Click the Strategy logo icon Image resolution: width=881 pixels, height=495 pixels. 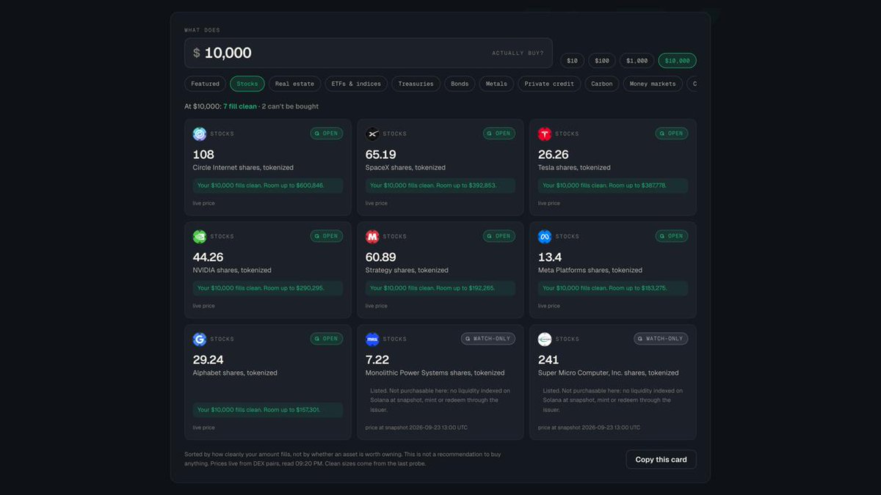click(x=372, y=236)
